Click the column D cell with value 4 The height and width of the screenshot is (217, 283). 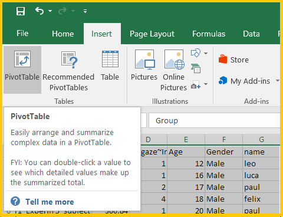point(154,199)
